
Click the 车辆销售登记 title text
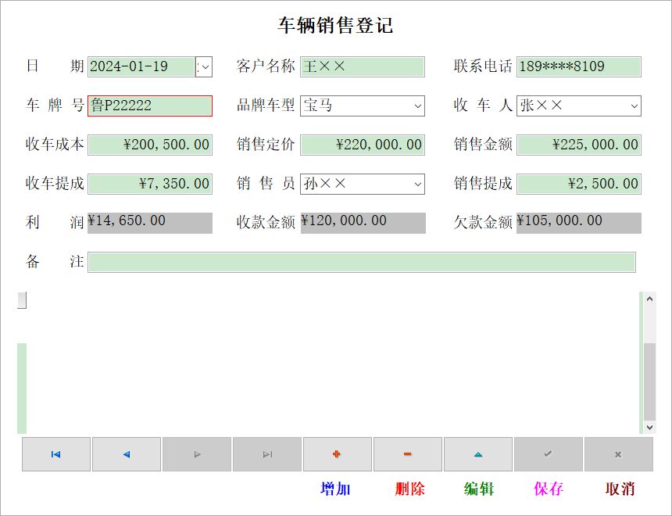[x=335, y=25]
